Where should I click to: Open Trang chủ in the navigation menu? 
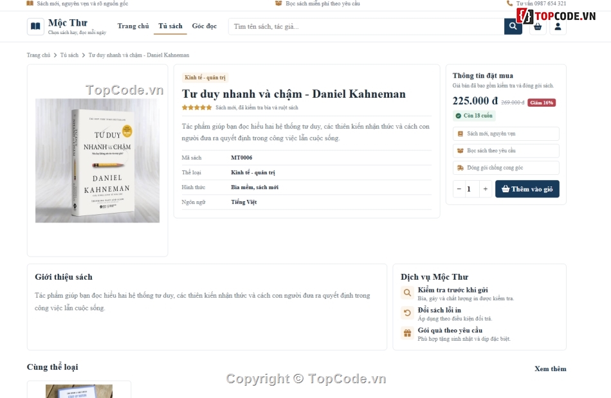[x=133, y=26]
